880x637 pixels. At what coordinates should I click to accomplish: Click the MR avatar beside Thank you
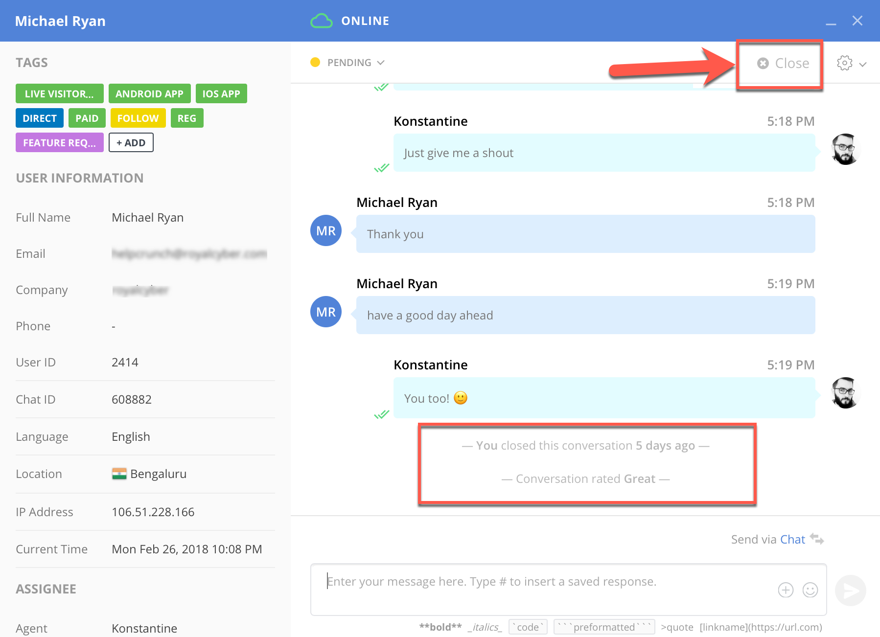(x=326, y=230)
